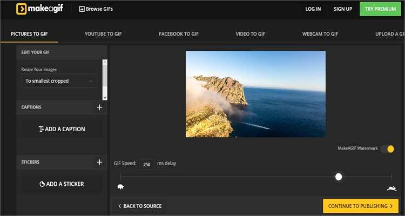This screenshot has height=216, width=405.
Task: Switch to the YouTube to GIF tab
Action: pos(103,34)
